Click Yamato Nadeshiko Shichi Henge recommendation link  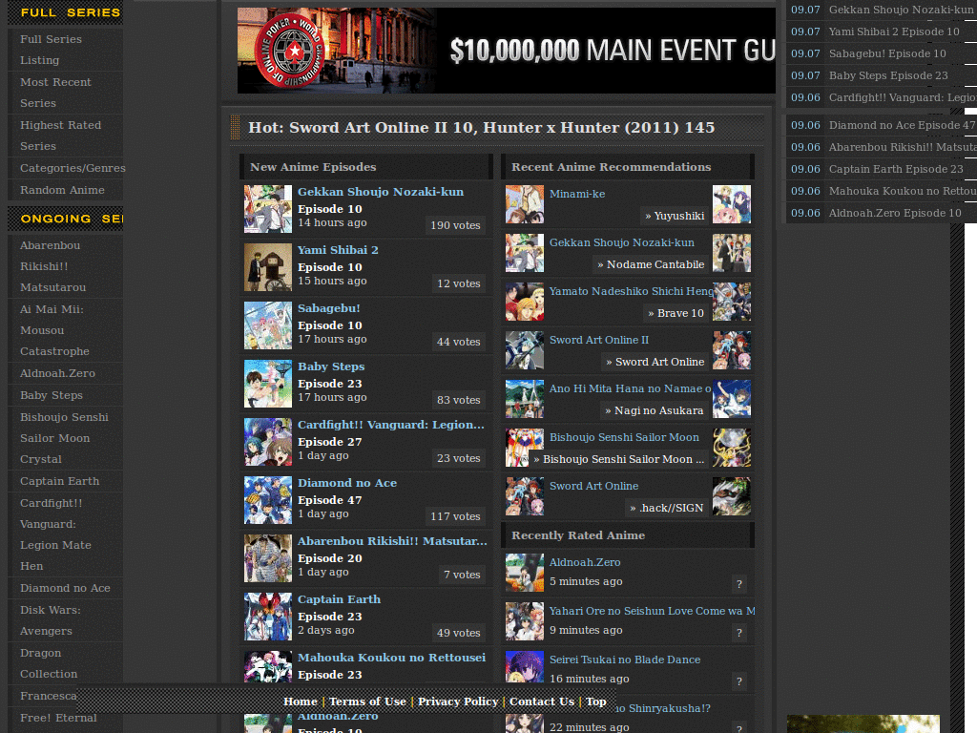click(x=631, y=291)
